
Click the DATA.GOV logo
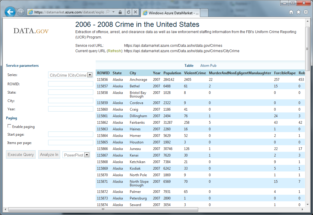tap(31, 31)
